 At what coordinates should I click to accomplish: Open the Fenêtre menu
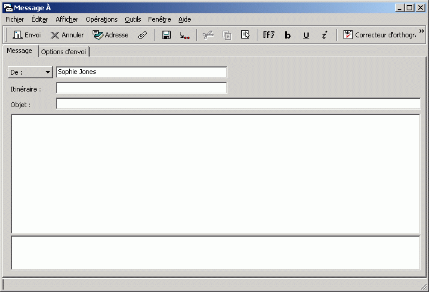tap(159, 19)
